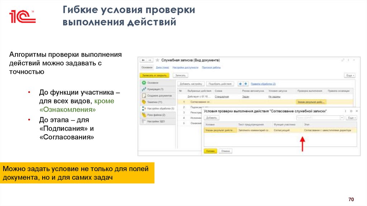This screenshot has width=367, height=206.
Task: Click the process icon for Настройки обработки
Action: point(144,108)
